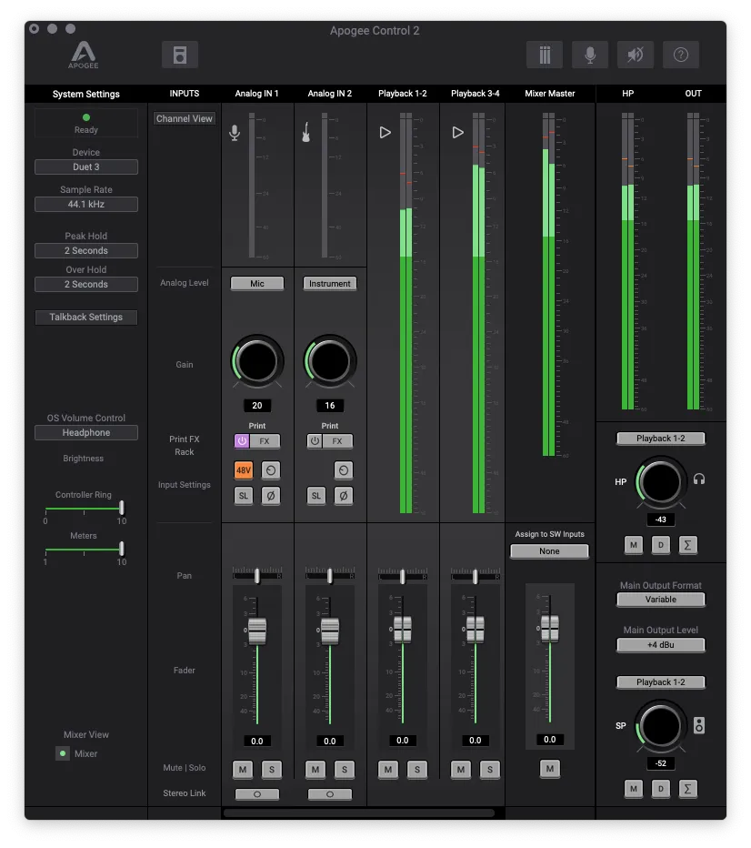Toggle Soft Limit SL on Analog IN 2
Screen dimensions: 751x848
[315, 496]
